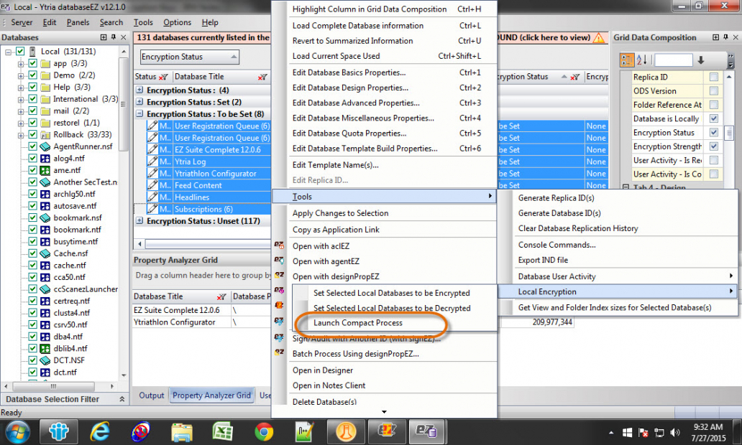Close the Databases panel

(x=124, y=37)
